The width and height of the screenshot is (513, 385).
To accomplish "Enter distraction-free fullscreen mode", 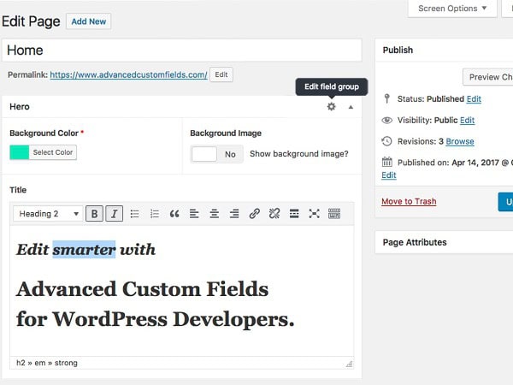I will tap(314, 214).
